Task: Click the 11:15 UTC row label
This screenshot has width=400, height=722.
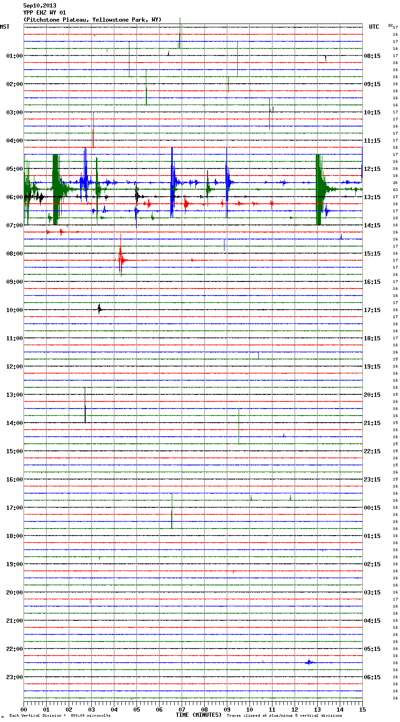Action: click(372, 140)
